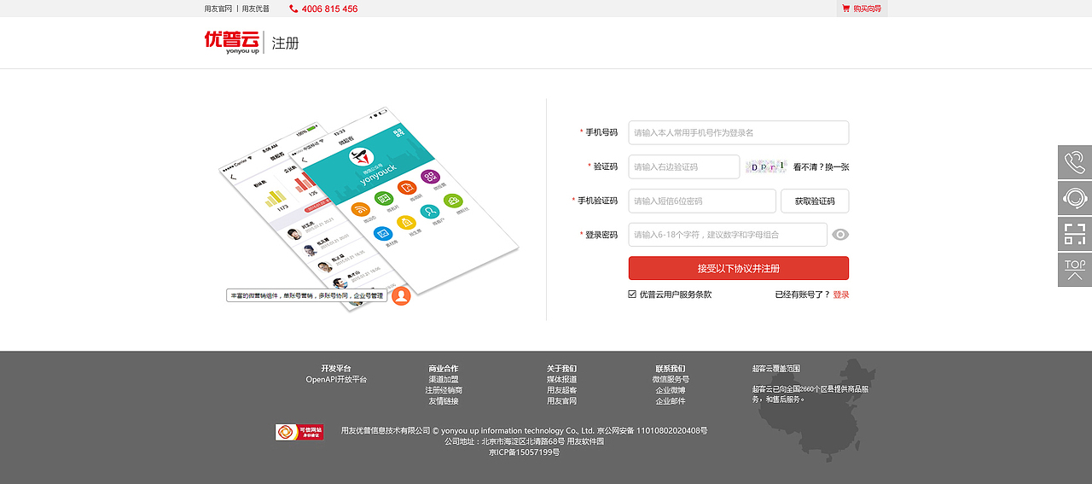Image resolution: width=1092 pixels, height=484 pixels.
Task: Open the 用友超客 footer link
Action: click(562, 390)
